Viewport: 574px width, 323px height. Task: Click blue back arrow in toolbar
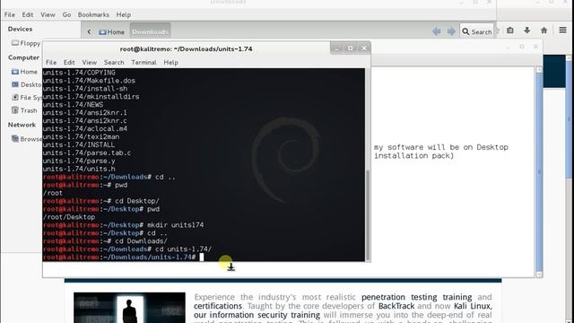click(437, 31)
